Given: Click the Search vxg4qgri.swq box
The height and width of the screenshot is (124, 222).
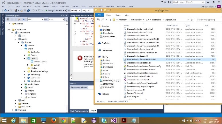Looking at the screenshot, I should point(209,20).
